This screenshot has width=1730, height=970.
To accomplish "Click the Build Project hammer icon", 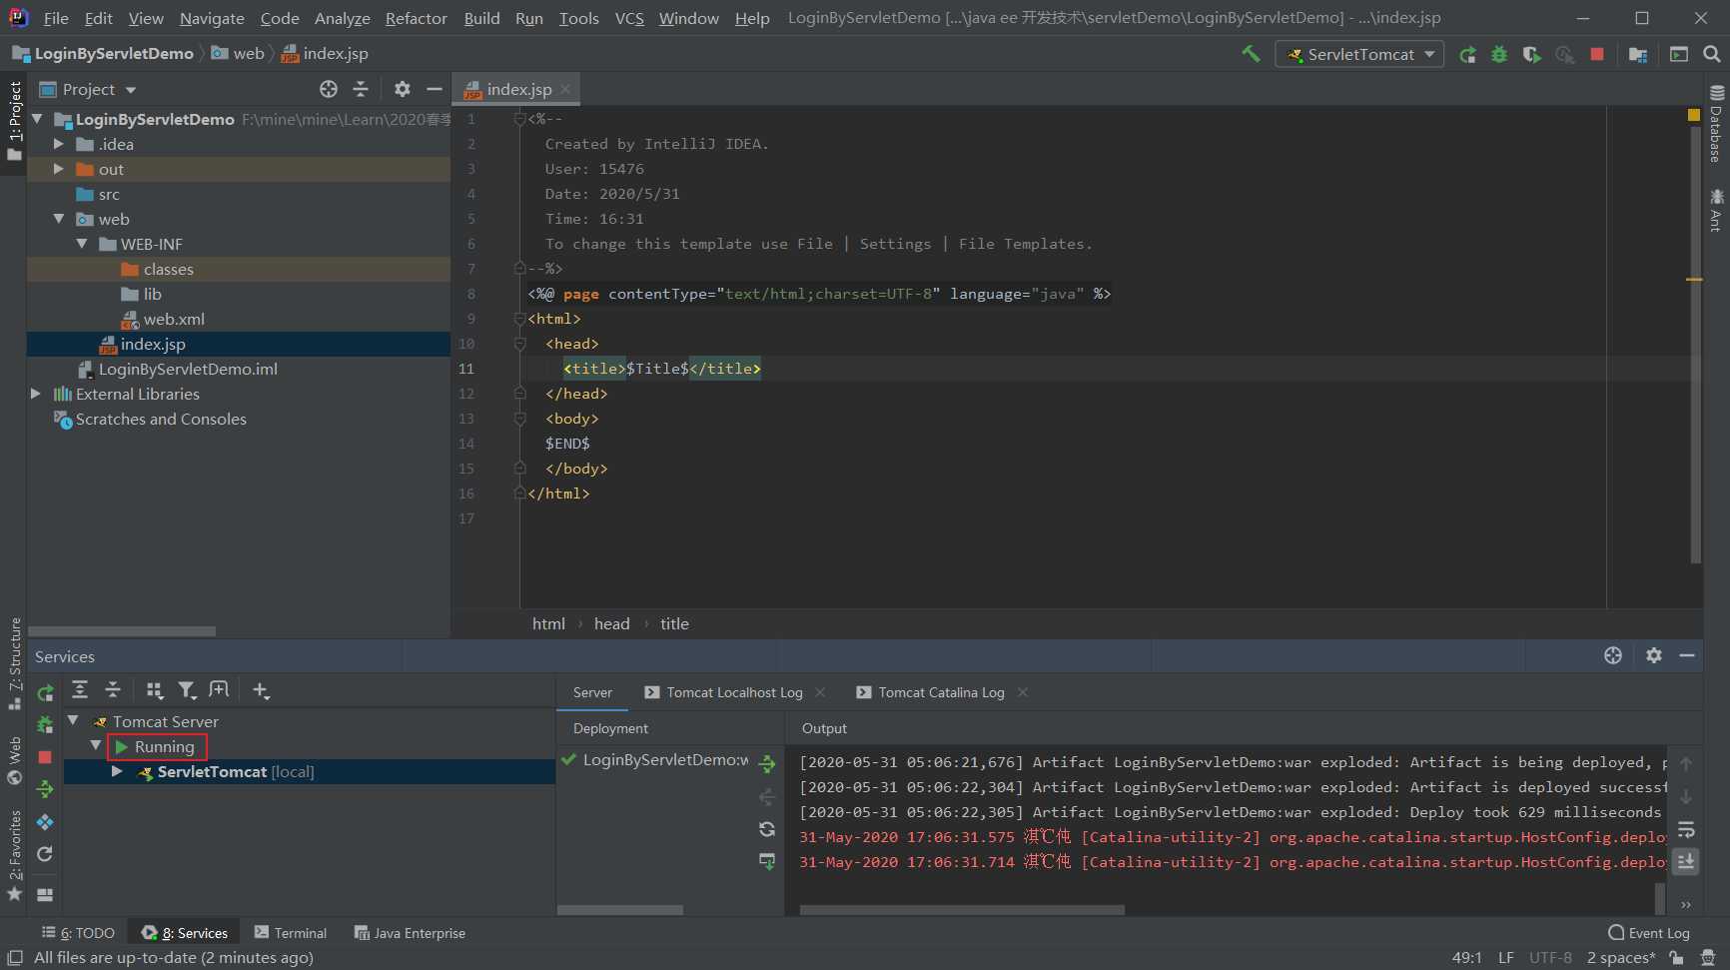I will [1251, 54].
